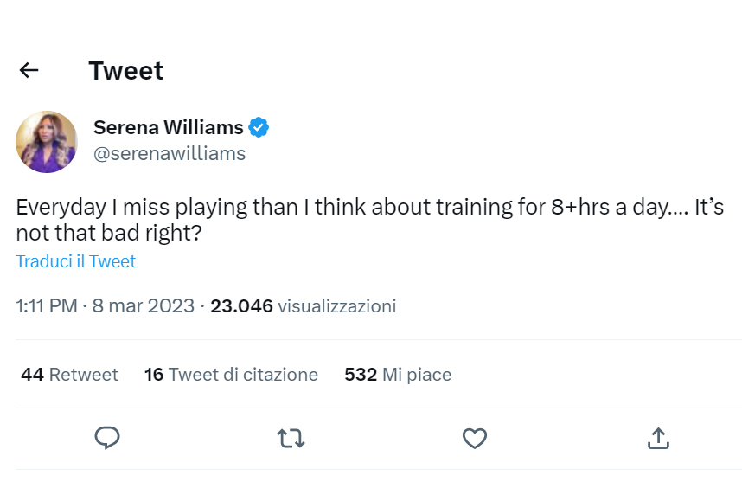Open the 23.046 view count number
This screenshot has height=495, width=742.
242,306
